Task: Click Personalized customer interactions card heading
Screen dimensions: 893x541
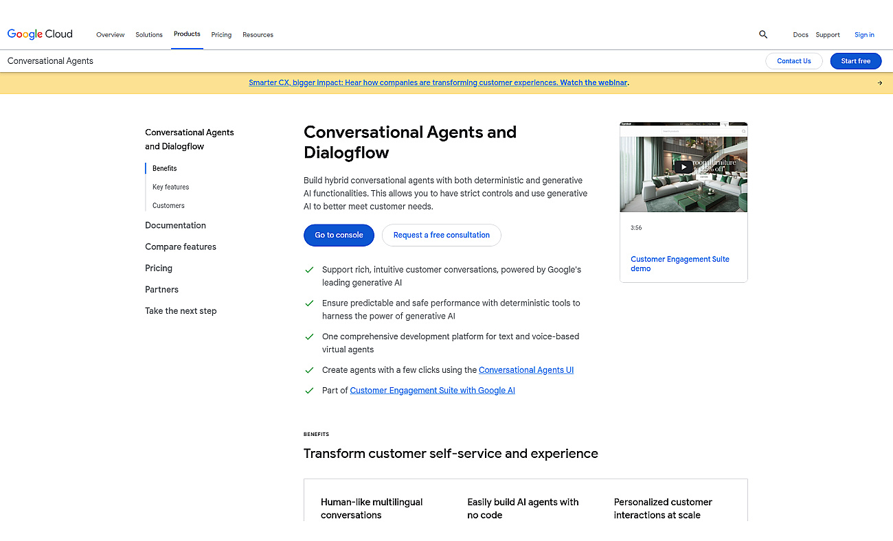Action: (x=663, y=509)
